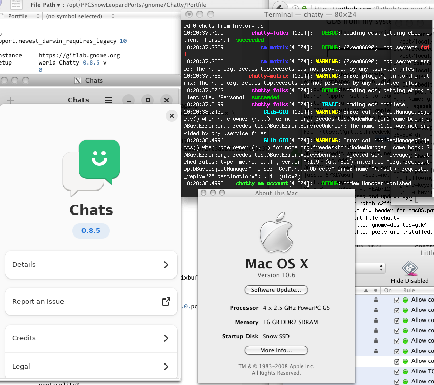Click the Terminal — chatty — 80×24 title

coord(310,15)
